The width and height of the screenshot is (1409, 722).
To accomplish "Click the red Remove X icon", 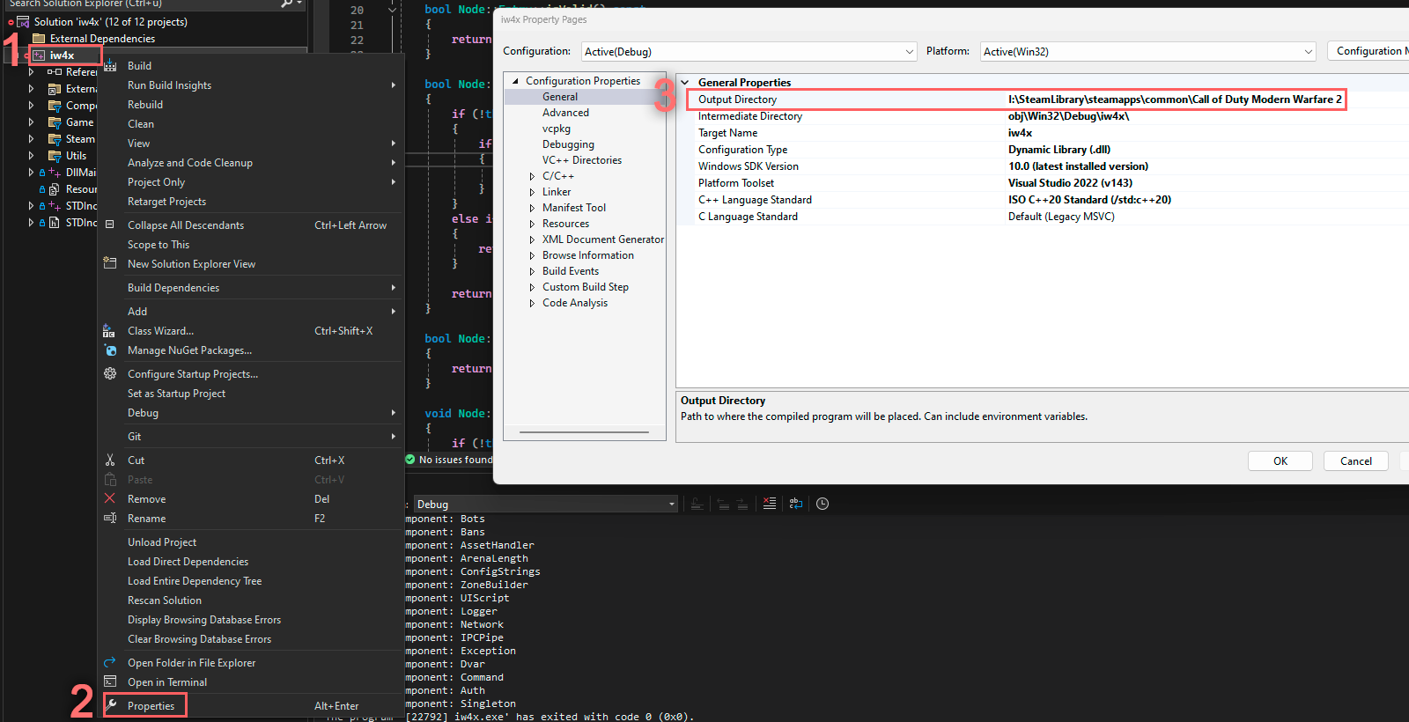I will point(110,498).
